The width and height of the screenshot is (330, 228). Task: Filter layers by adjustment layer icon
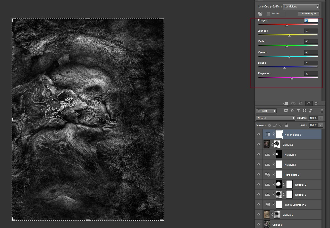tap(292, 111)
